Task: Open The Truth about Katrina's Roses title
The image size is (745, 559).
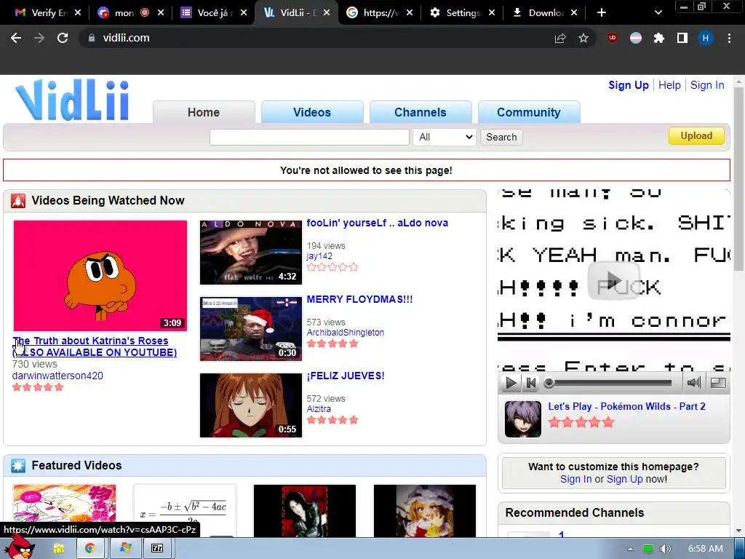Action: pyautogui.click(x=95, y=346)
